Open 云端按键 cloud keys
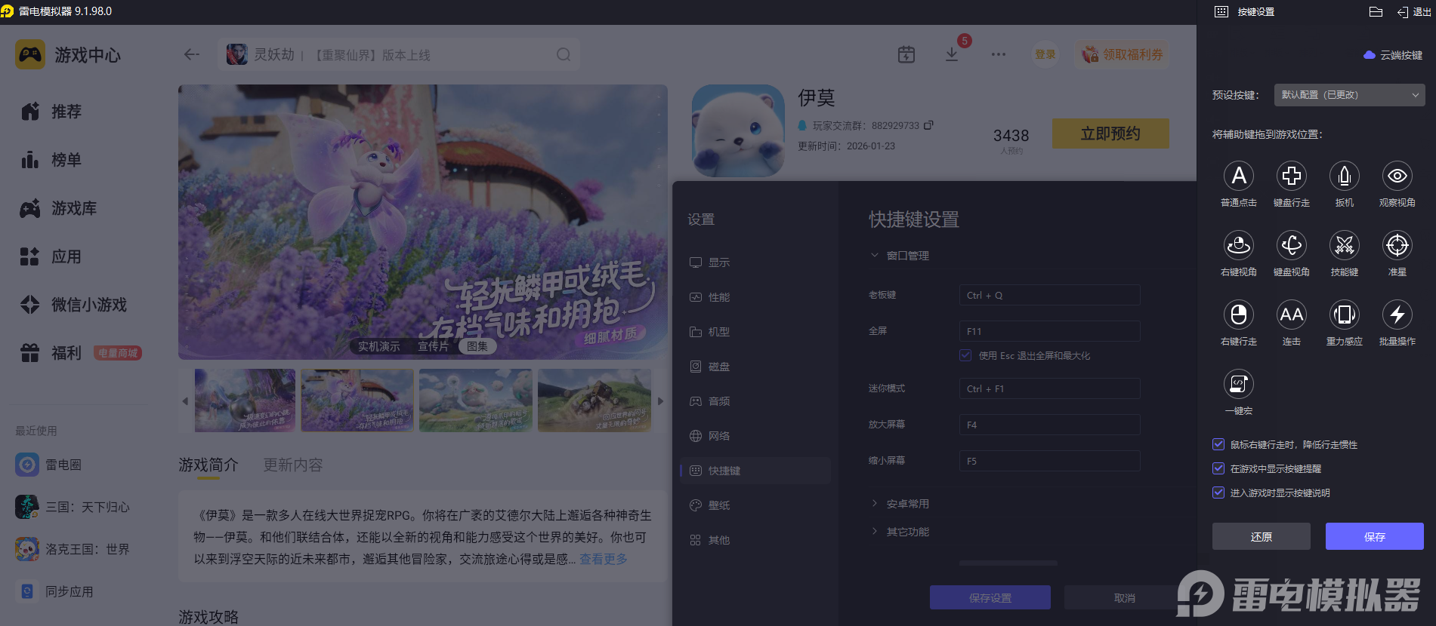Image resolution: width=1436 pixels, height=626 pixels. pos(1393,55)
